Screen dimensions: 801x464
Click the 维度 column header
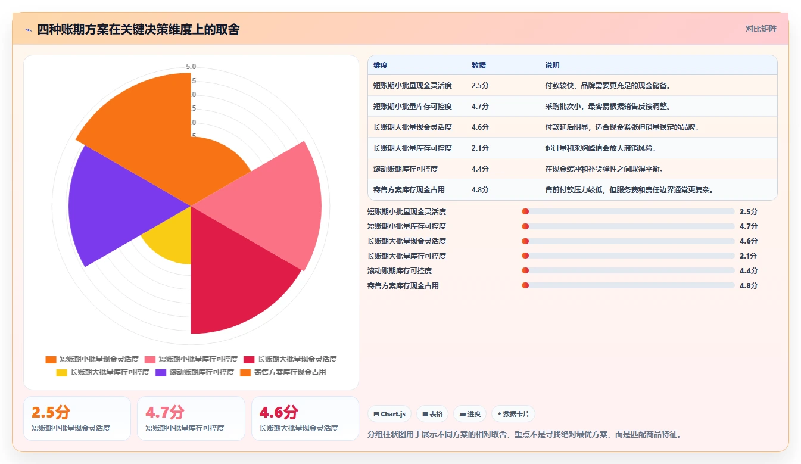click(x=381, y=66)
